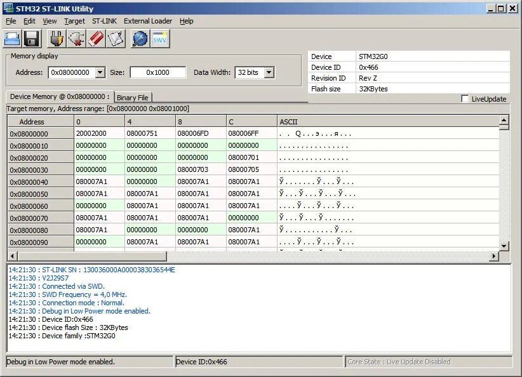This screenshot has width=522, height=377.
Task: Expand the Data Width dropdown arrow
Action: coord(269,72)
